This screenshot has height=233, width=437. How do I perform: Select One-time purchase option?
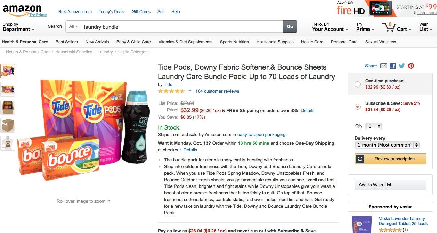(x=357, y=84)
